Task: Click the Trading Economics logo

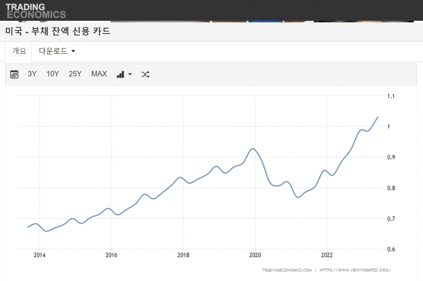Action: [36, 11]
